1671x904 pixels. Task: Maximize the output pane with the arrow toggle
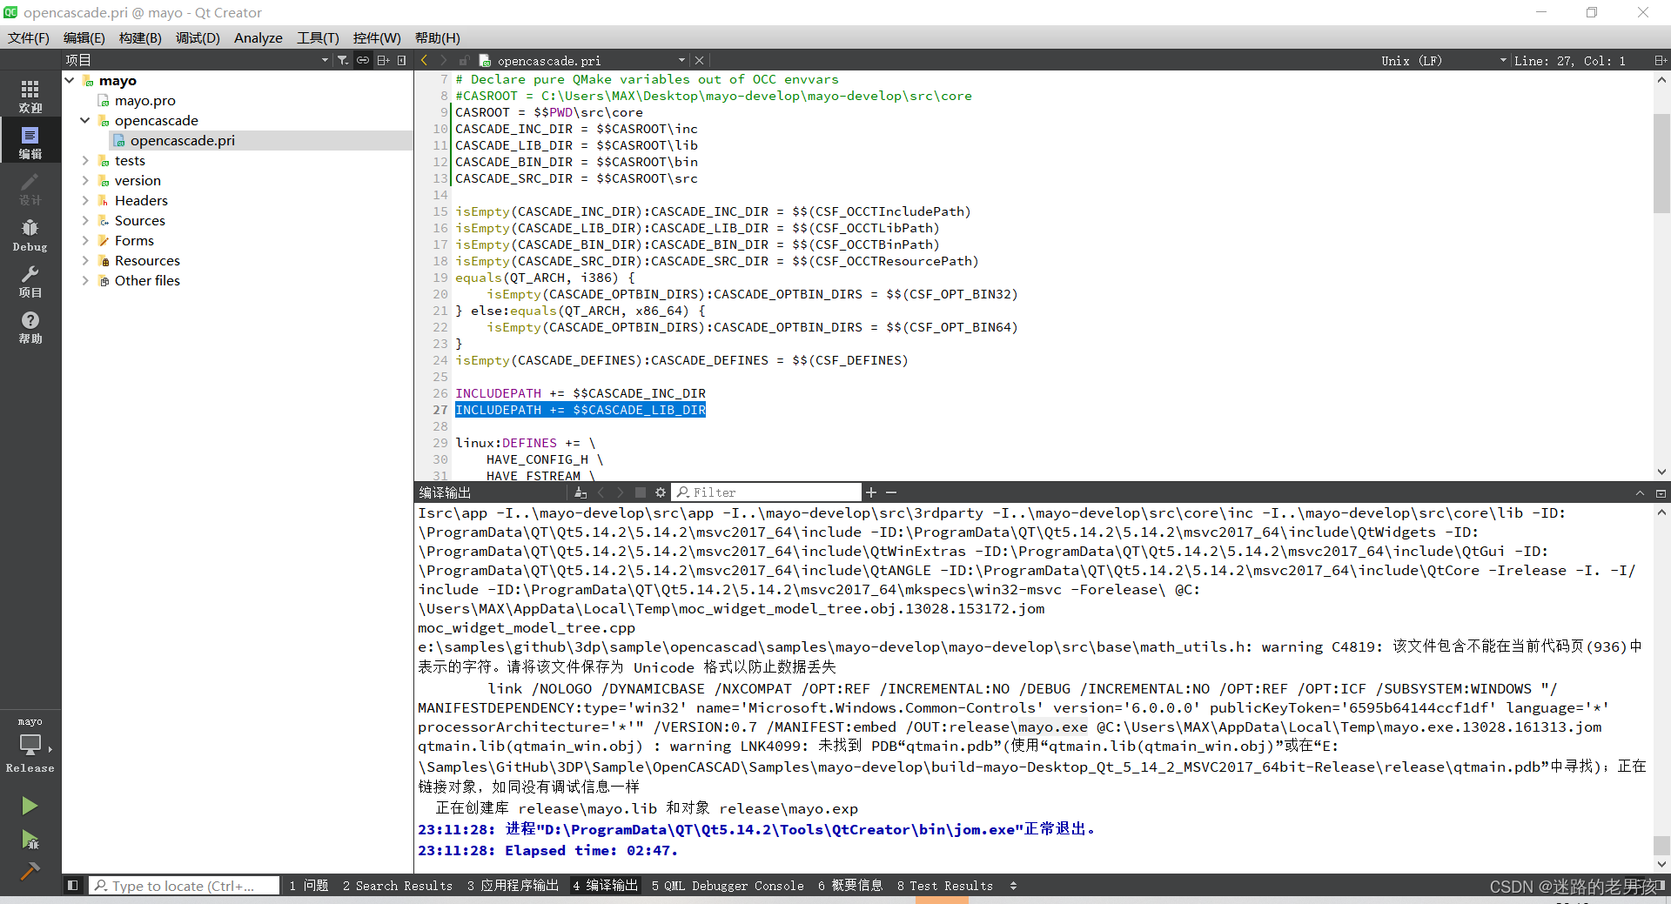click(x=1640, y=492)
